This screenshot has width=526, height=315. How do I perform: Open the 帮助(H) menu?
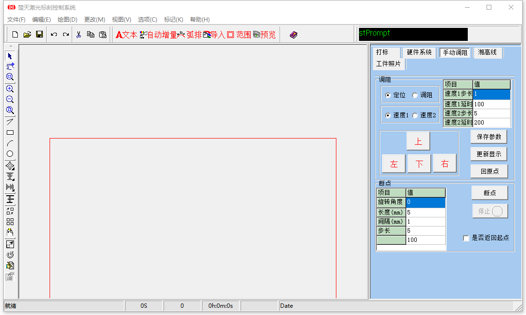(200, 19)
